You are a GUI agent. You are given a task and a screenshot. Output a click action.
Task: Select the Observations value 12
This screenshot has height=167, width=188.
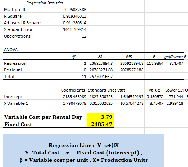74,36
